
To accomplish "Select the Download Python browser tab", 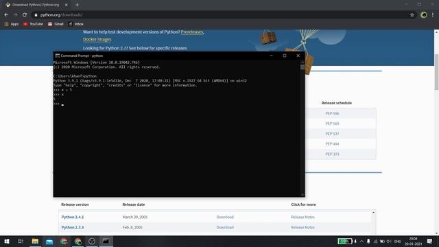I will pyautogui.click(x=36, y=5).
